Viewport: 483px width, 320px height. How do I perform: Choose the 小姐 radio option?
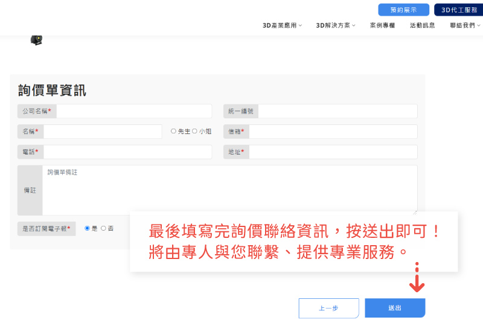[x=194, y=131]
